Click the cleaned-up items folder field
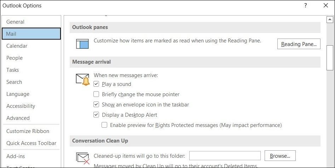This screenshot has height=168, width=335. (225, 156)
